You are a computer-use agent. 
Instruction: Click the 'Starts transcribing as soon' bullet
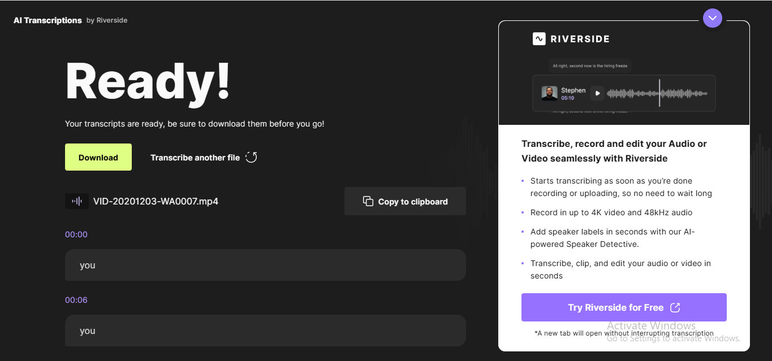pyautogui.click(x=621, y=187)
